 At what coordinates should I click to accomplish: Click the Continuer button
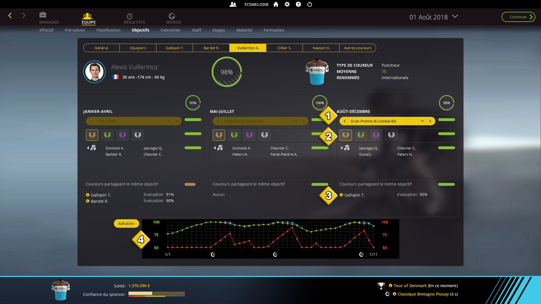[x=518, y=17]
